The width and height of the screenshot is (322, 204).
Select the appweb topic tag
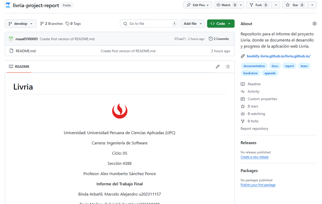point(270,73)
